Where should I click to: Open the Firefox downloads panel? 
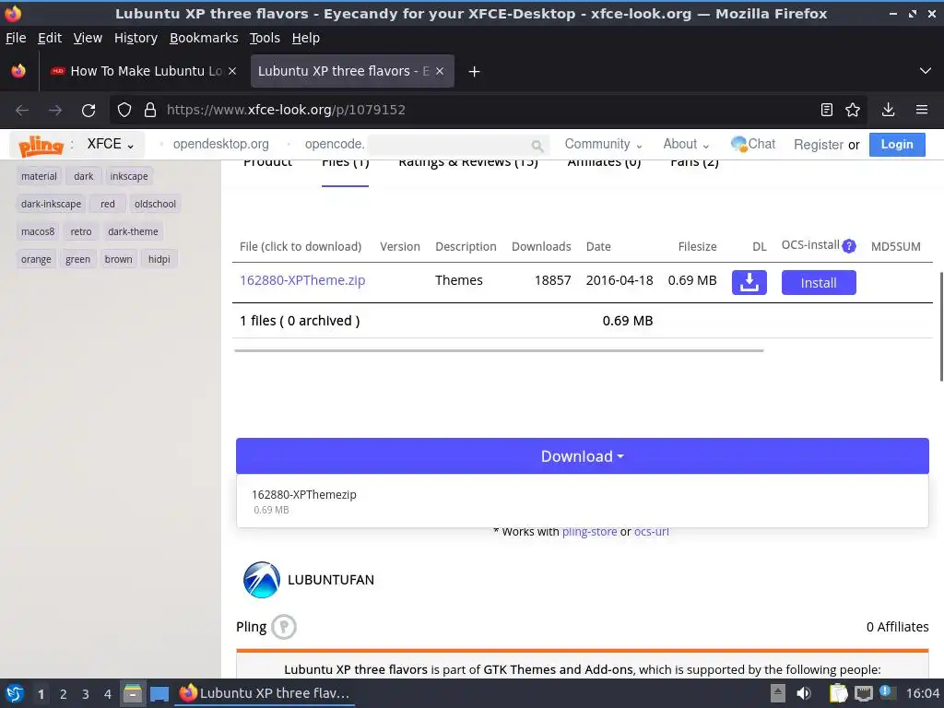(888, 110)
